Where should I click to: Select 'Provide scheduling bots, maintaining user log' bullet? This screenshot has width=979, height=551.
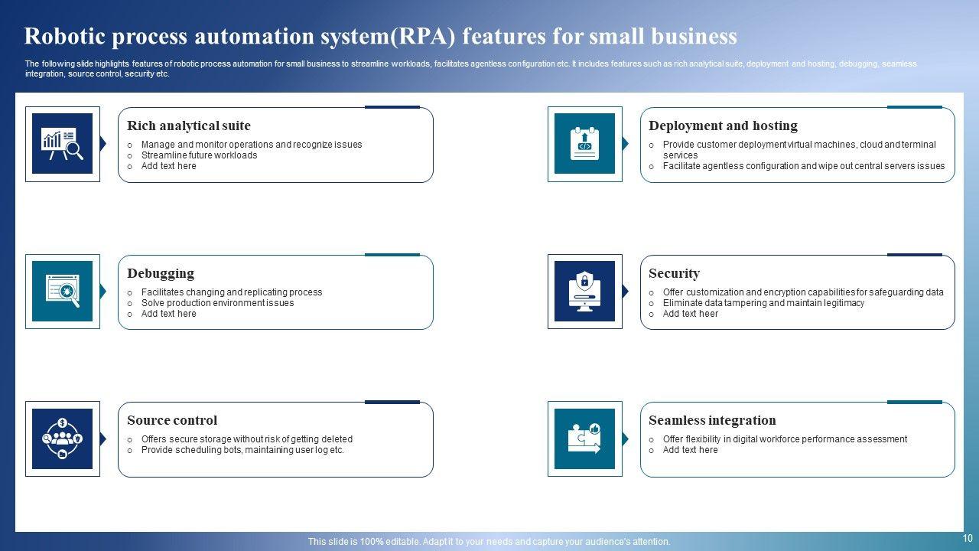[x=242, y=450]
